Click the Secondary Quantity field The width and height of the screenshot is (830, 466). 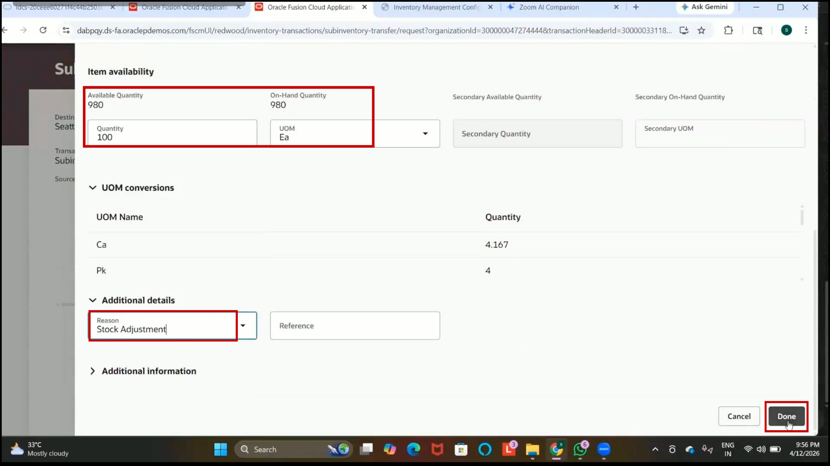[537, 134]
